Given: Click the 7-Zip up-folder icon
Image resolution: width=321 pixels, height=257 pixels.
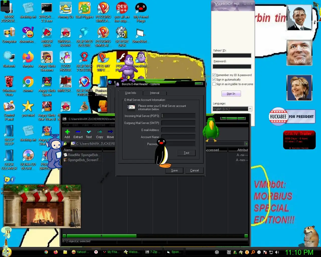Looking at the screenshot, I should [x=65, y=144].
